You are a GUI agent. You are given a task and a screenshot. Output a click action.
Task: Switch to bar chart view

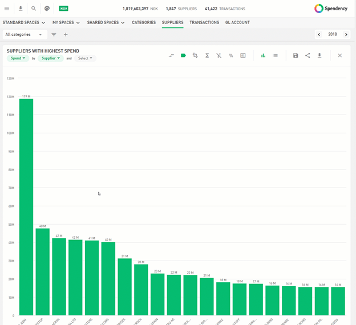click(263, 55)
